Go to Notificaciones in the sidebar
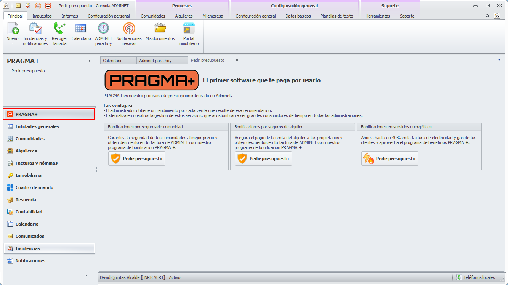Image resolution: width=508 pixels, height=285 pixels. (x=49, y=261)
